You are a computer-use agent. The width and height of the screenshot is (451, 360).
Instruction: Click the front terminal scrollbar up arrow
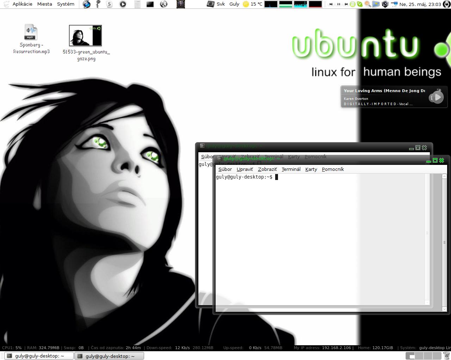444,176
